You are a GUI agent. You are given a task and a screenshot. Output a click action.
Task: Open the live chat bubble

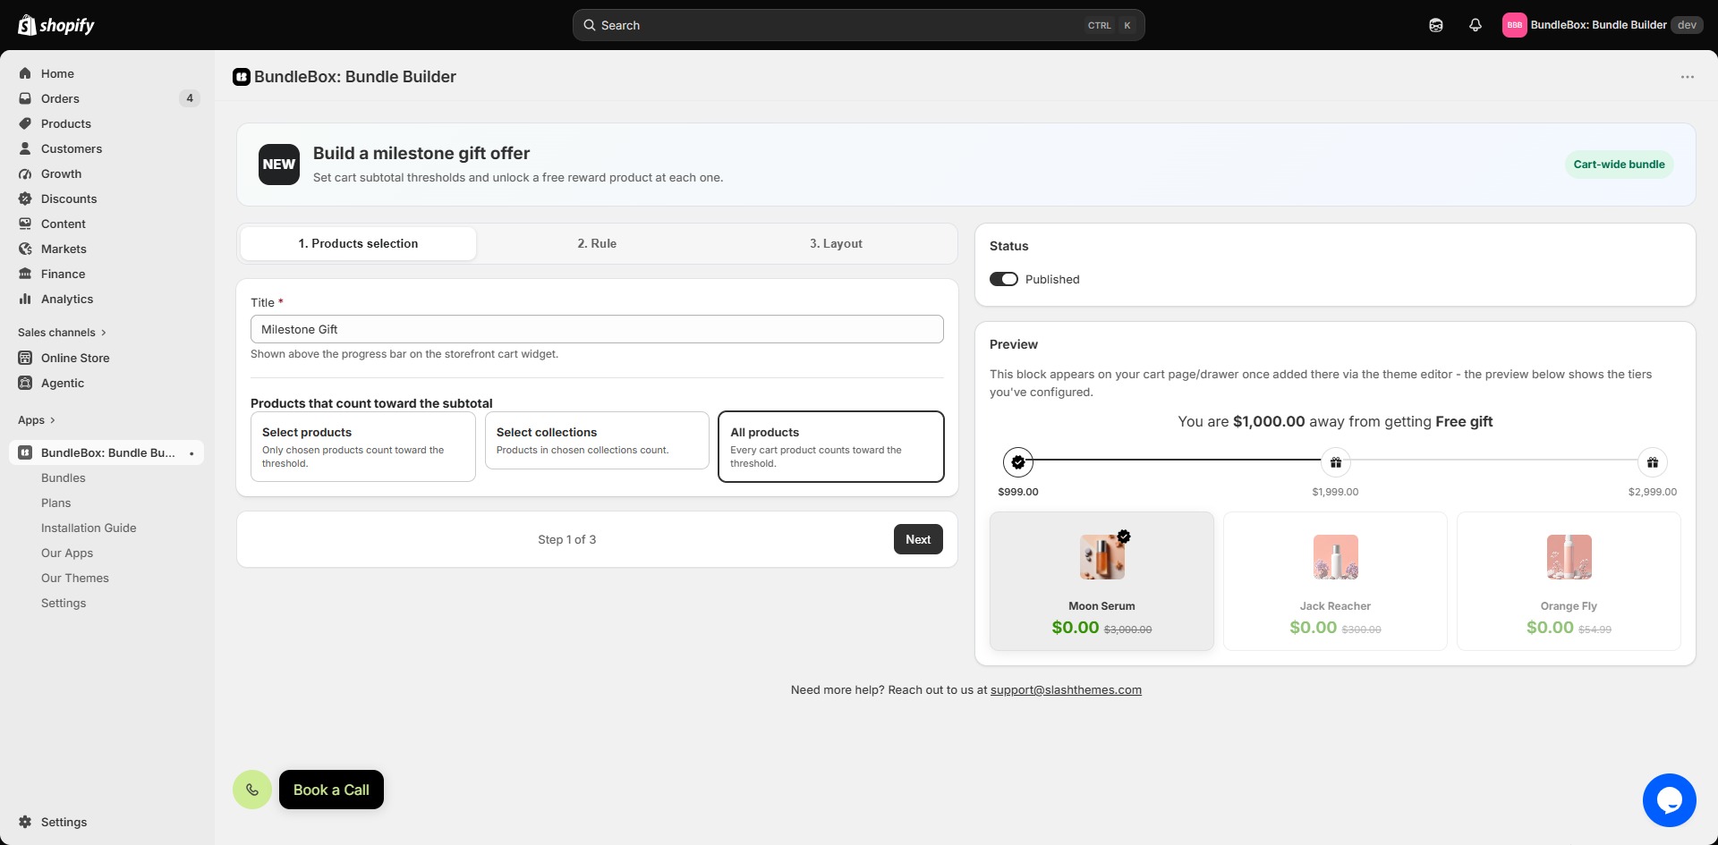1669,800
